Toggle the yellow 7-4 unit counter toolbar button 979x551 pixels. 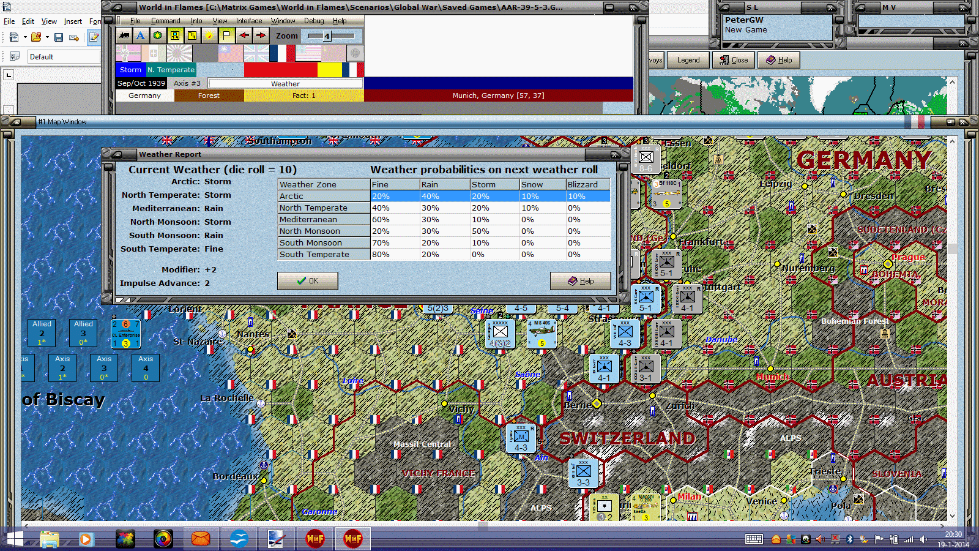point(175,36)
